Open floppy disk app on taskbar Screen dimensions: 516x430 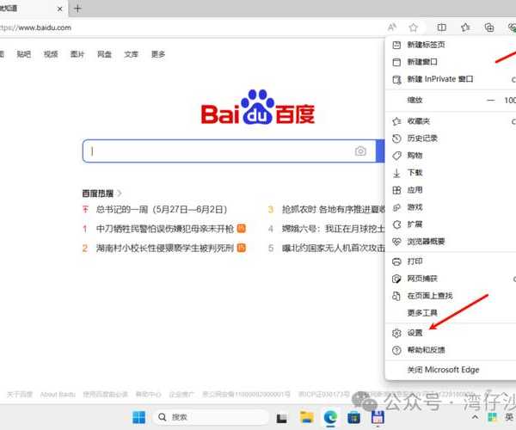click(x=378, y=417)
